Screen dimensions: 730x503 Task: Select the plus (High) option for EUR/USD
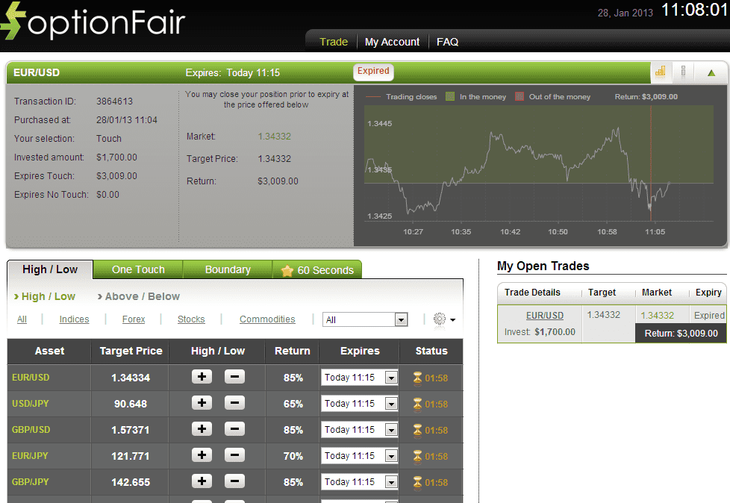point(202,377)
